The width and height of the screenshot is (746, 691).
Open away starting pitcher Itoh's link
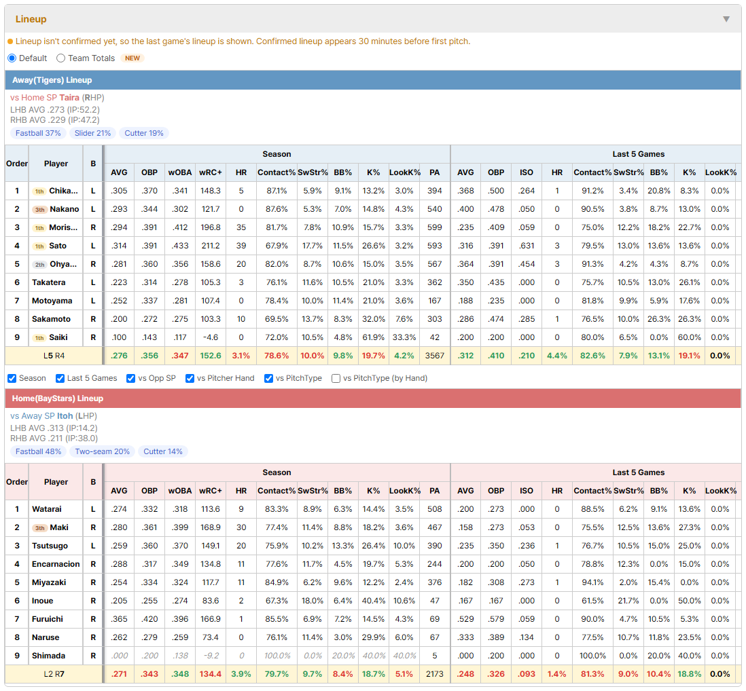point(65,416)
